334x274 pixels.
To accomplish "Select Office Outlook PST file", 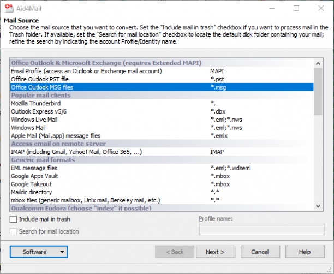I will click(162, 79).
